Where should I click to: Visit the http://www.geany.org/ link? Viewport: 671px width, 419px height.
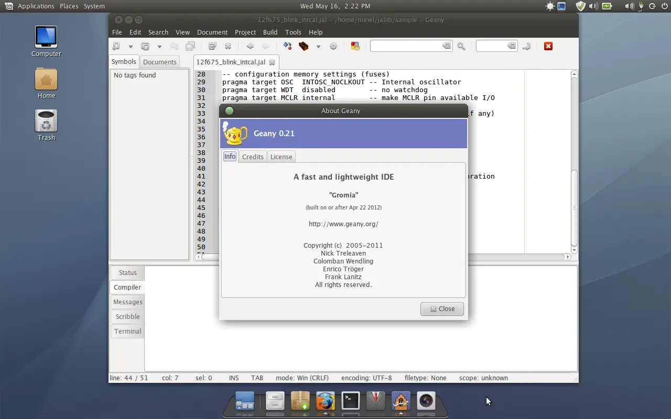click(x=343, y=224)
